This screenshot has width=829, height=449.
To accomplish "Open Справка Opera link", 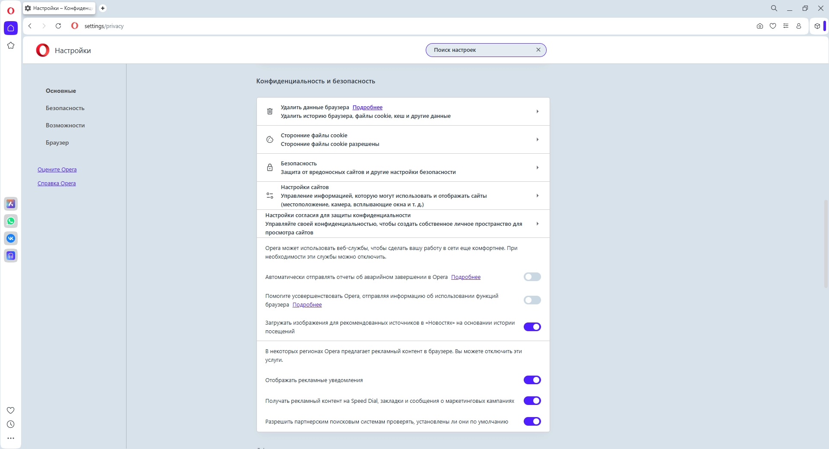I will coord(57,183).
